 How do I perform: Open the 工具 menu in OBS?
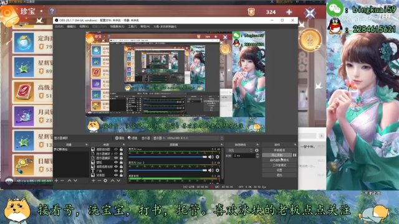(132, 26)
